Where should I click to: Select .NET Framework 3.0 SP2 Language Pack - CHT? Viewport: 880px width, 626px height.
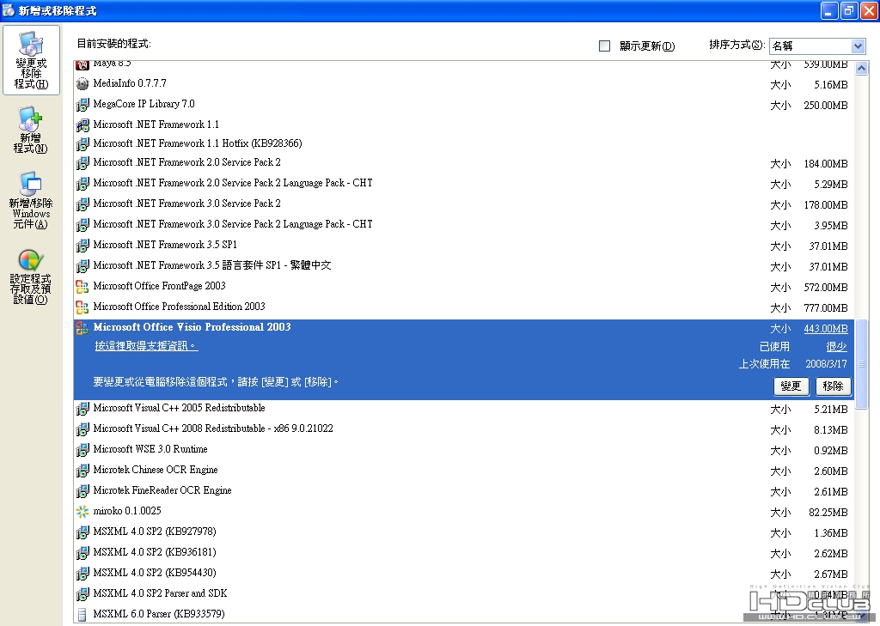point(464,224)
